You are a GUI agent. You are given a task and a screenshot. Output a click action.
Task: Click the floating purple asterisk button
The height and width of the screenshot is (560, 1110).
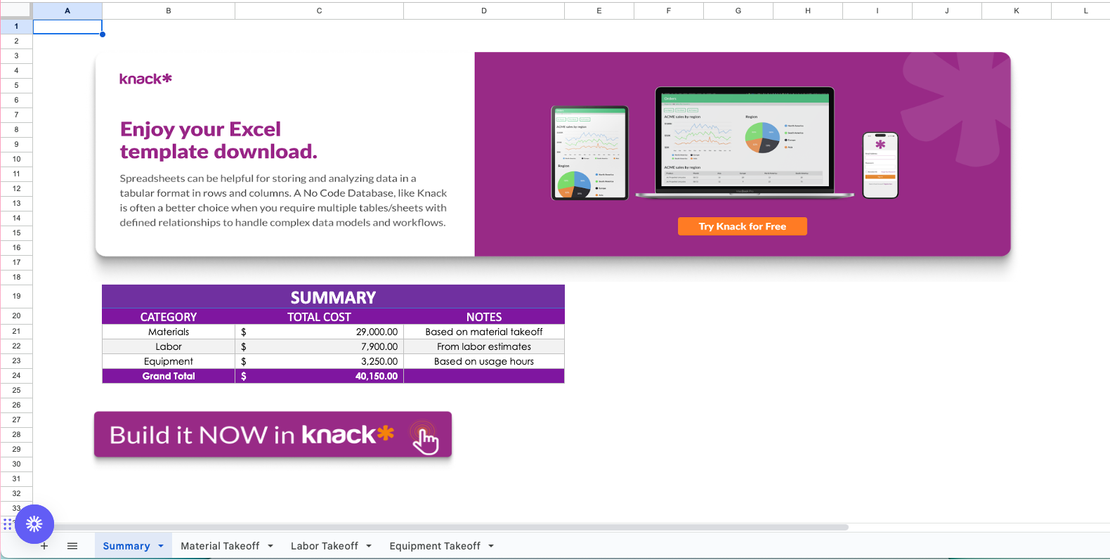[34, 524]
